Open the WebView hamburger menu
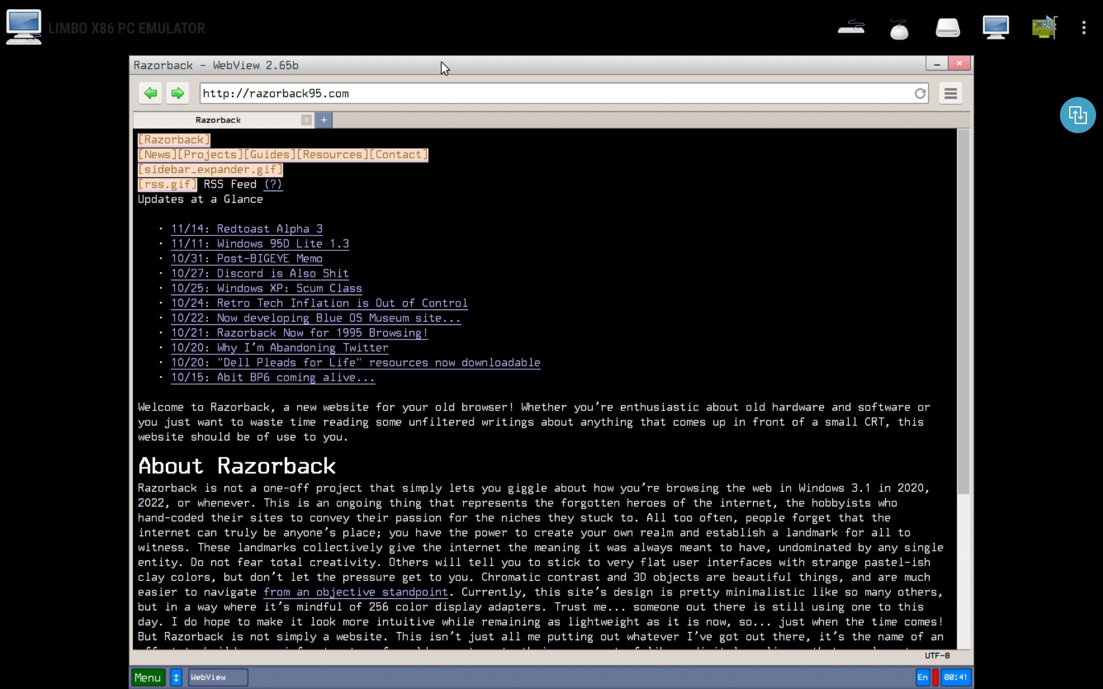This screenshot has height=689, width=1103. pos(951,93)
